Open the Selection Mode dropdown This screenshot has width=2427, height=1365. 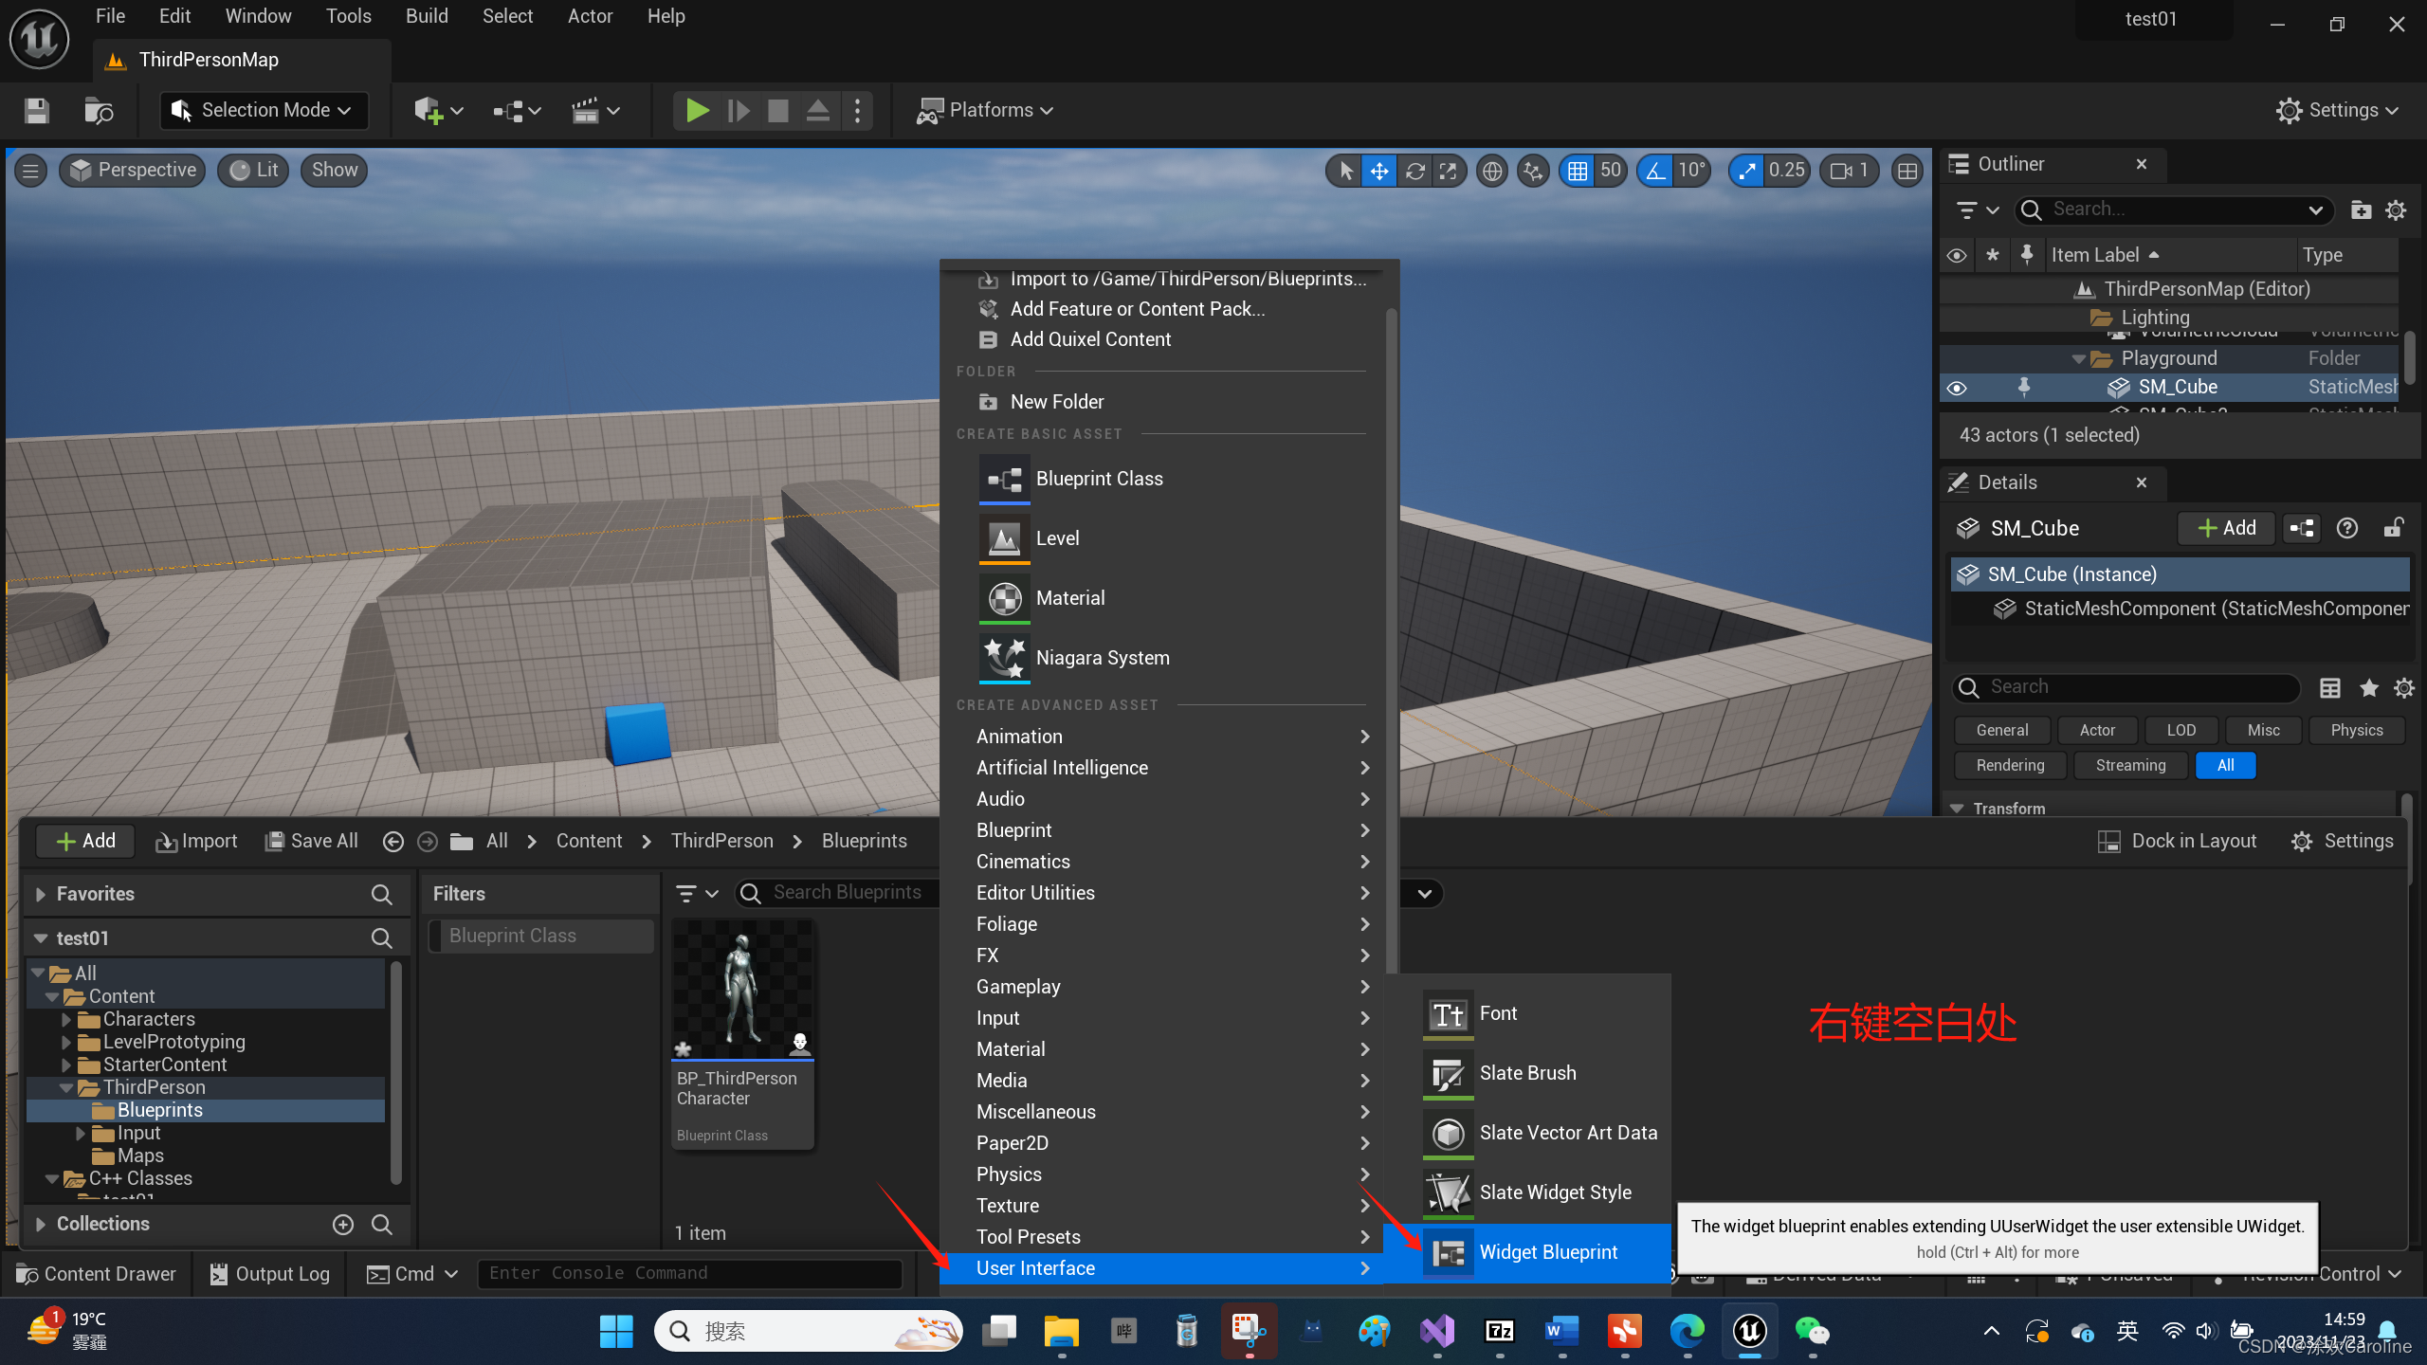(263, 110)
